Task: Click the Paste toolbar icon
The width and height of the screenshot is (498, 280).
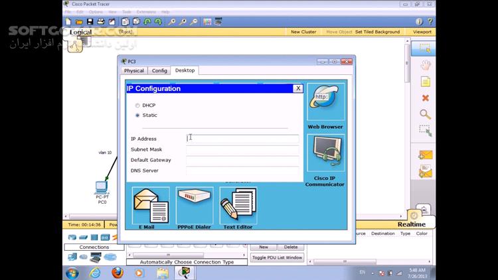Action: point(136,22)
